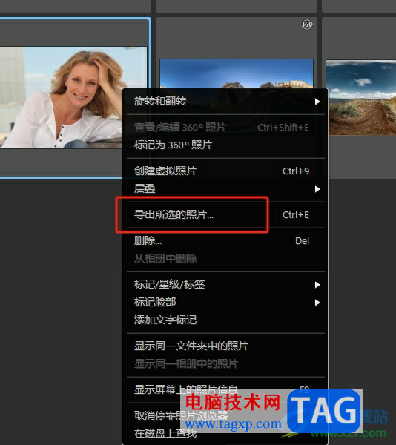Select 显示屏幕上的照片信息 entry
Viewport: 396px width, 445px height.
pos(225,389)
